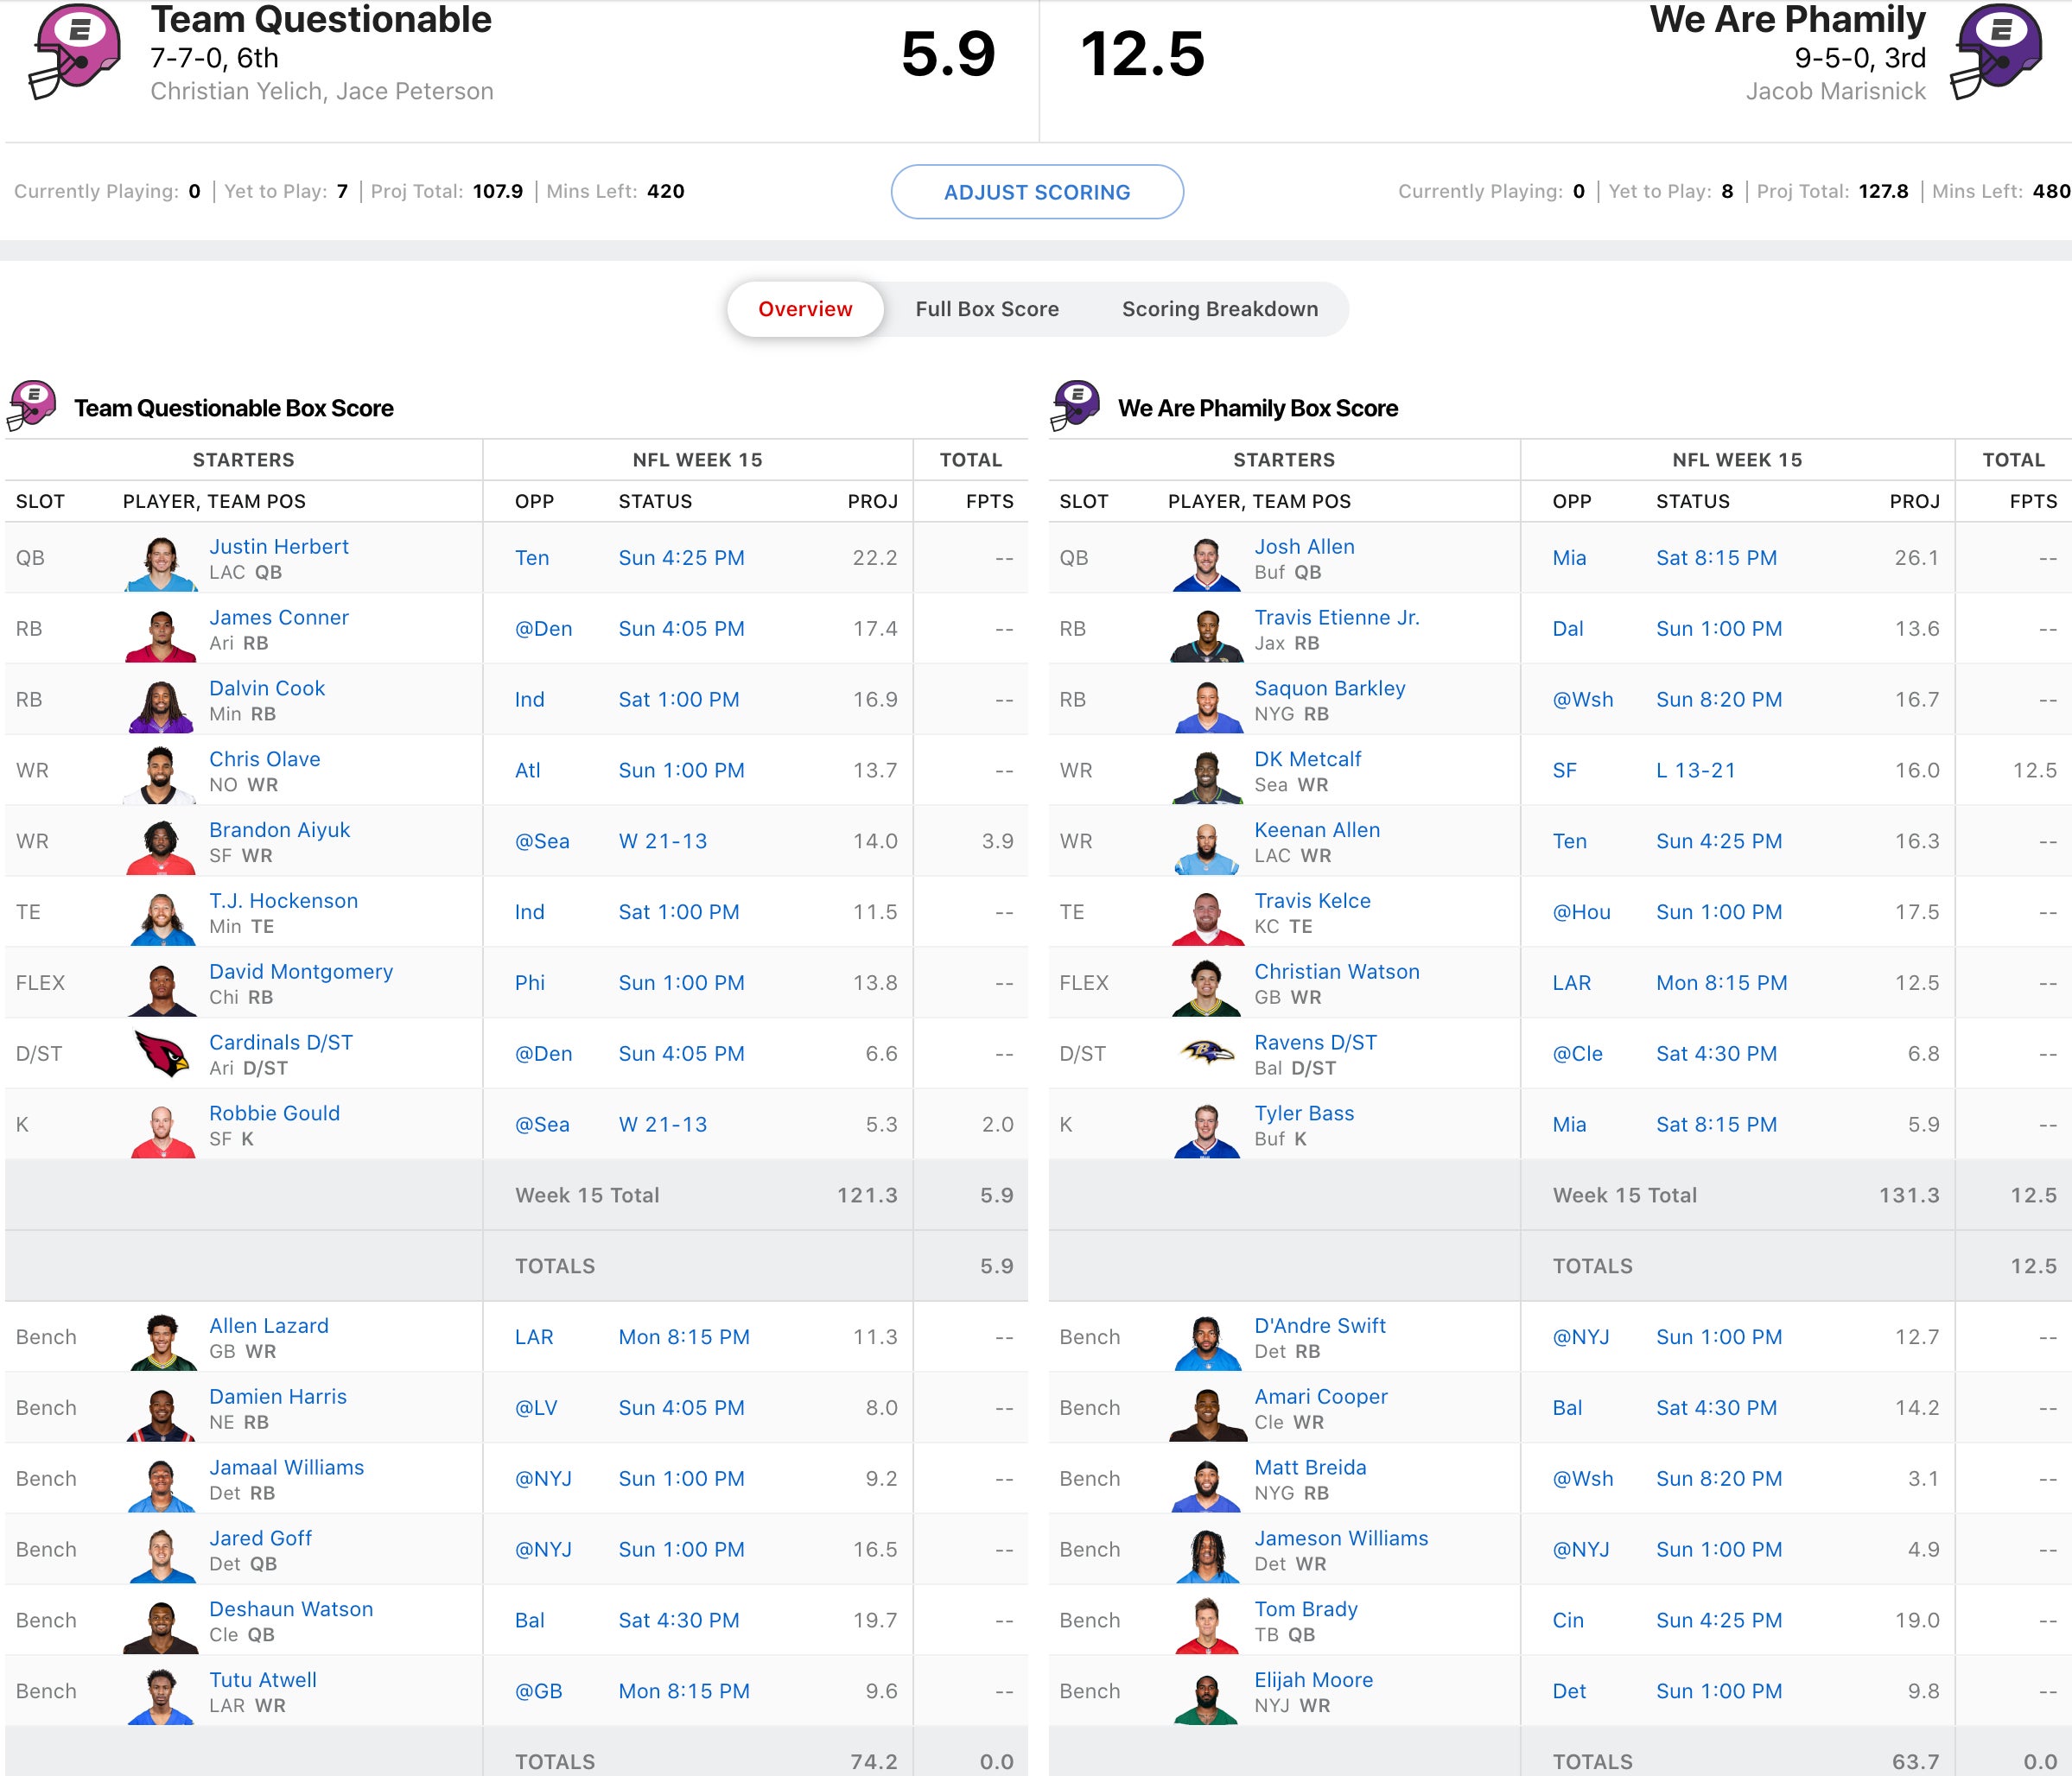Click the Team Questionable team name heading
This screenshot has height=1776, width=2072.
(x=320, y=20)
